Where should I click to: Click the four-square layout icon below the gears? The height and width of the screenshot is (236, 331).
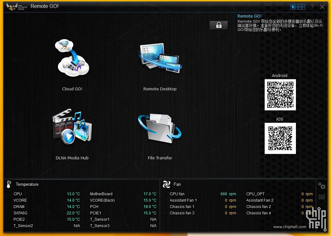click(x=322, y=197)
